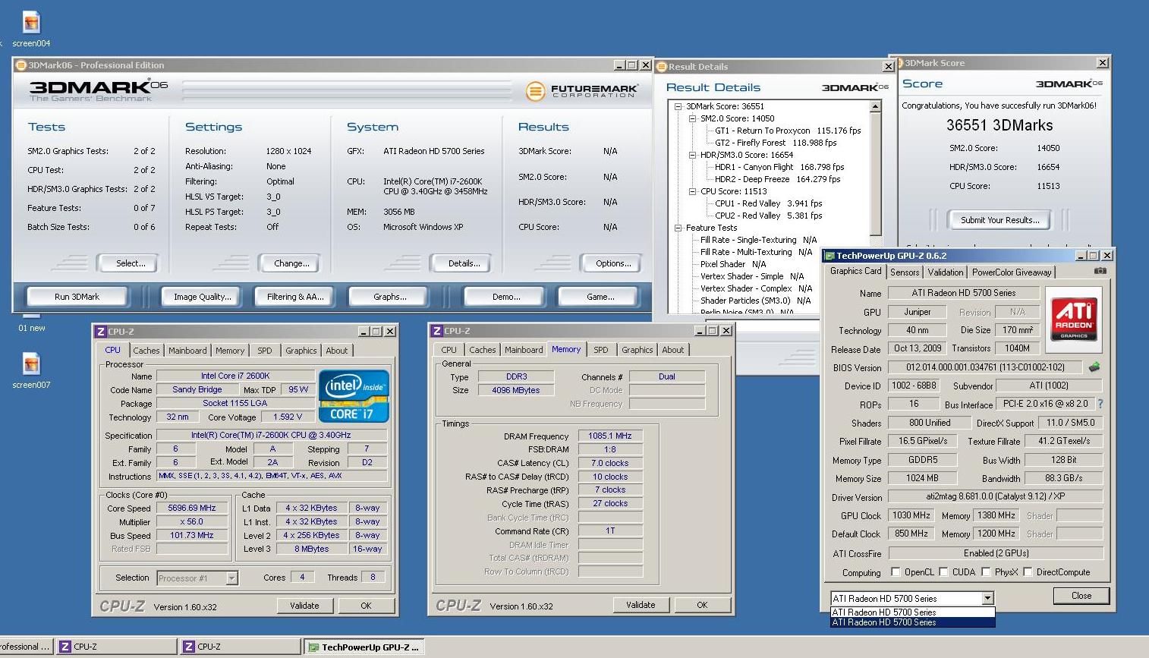The height and width of the screenshot is (658, 1149).
Task: Click the GPU-Z title bar icon
Action: (829, 256)
